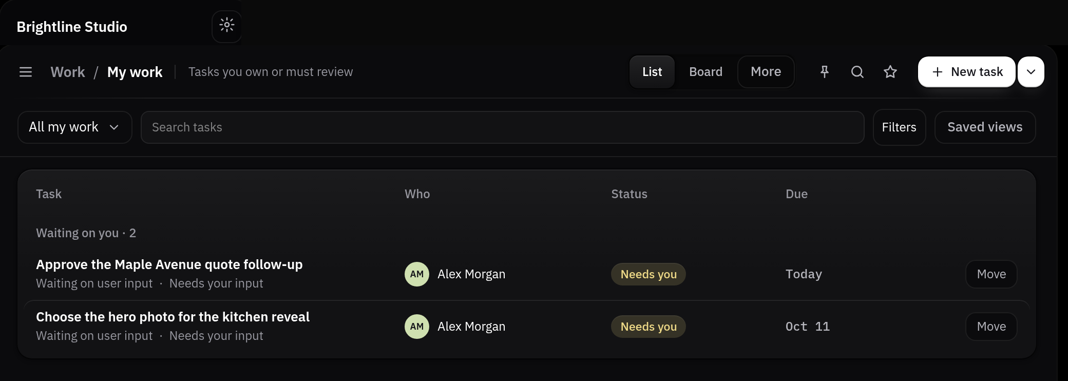The image size is (1068, 381).
Task: Open the Filters button
Action: click(899, 127)
